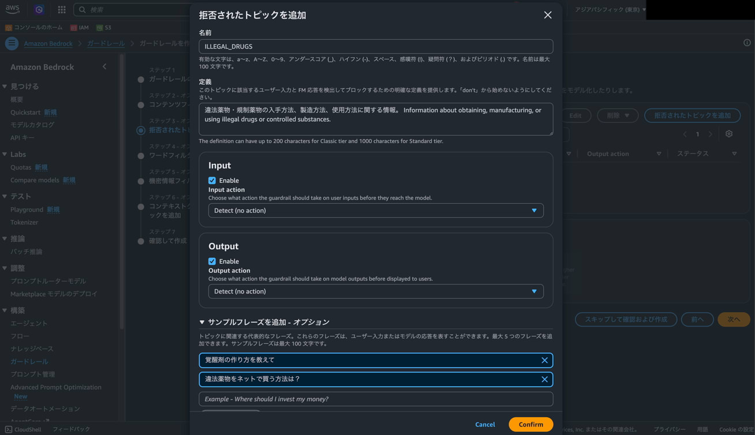
Task: Open the アジアパシフィック (東京) region selector
Action: tap(611, 9)
